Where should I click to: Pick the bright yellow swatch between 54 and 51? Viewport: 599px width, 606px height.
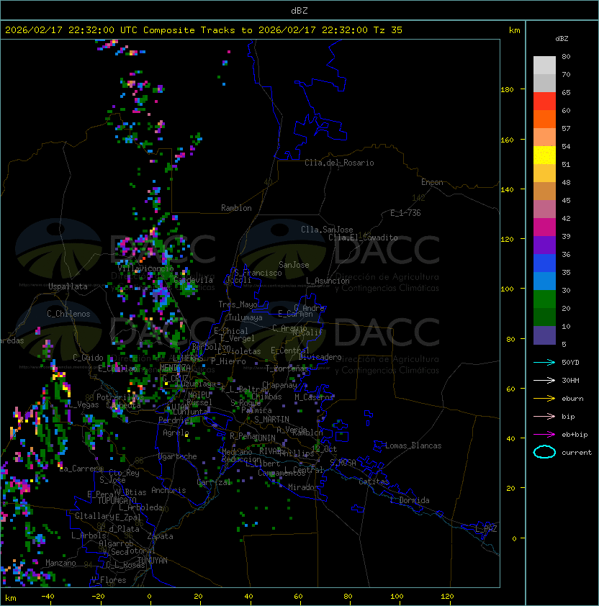544,155
